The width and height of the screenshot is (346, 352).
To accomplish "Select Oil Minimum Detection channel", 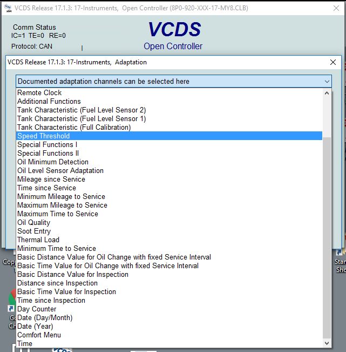I will (x=169, y=162).
